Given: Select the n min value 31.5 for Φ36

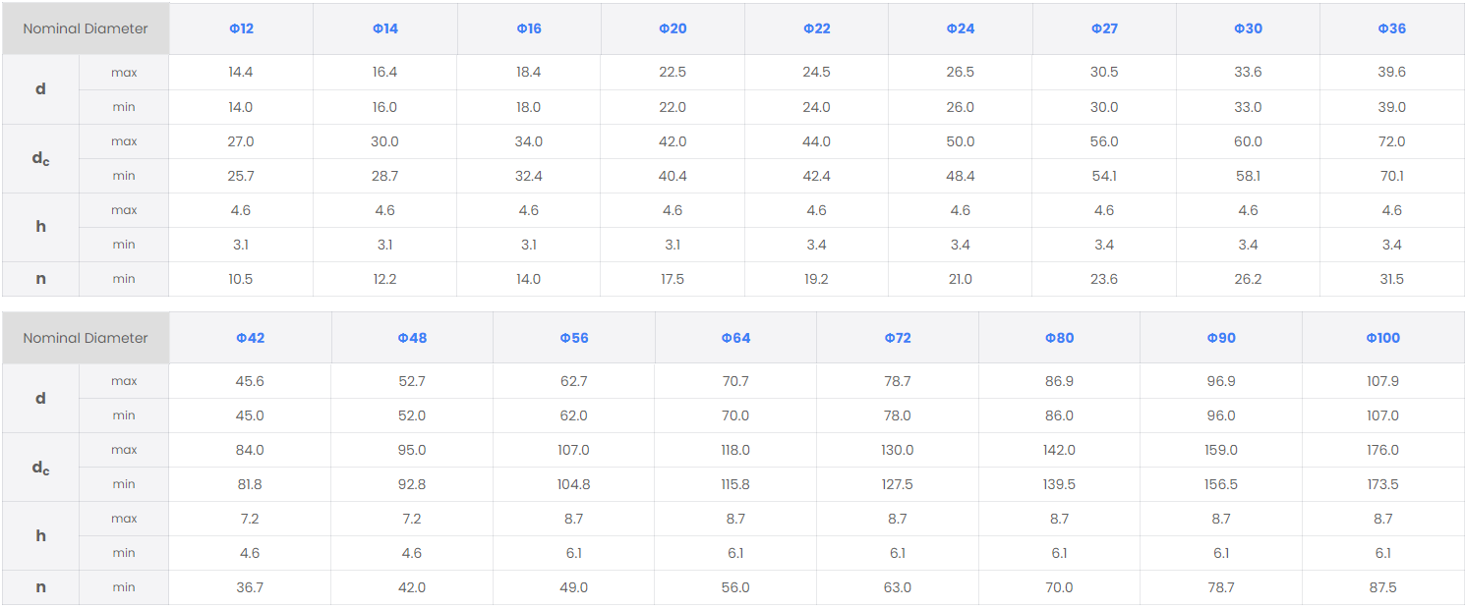Looking at the screenshot, I should coord(1391,279).
